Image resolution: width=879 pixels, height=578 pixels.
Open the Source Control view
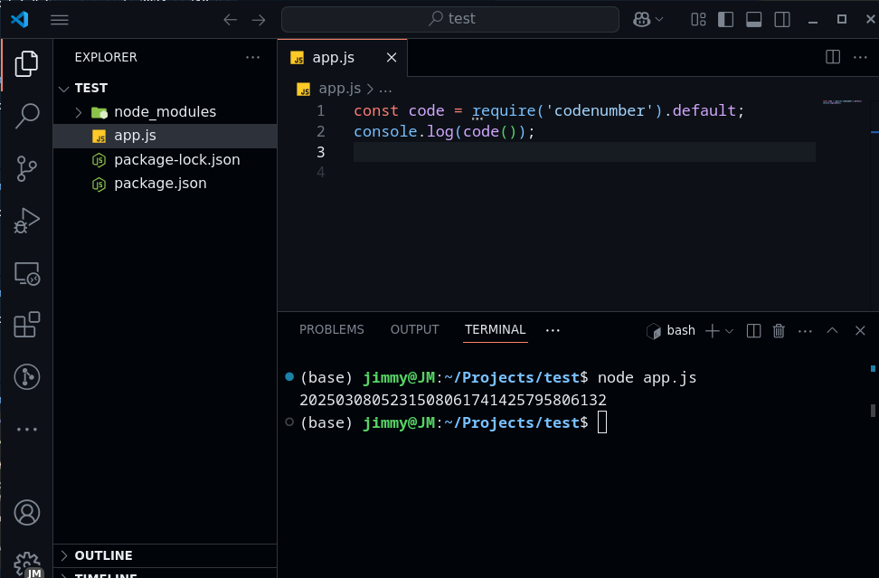click(x=26, y=168)
